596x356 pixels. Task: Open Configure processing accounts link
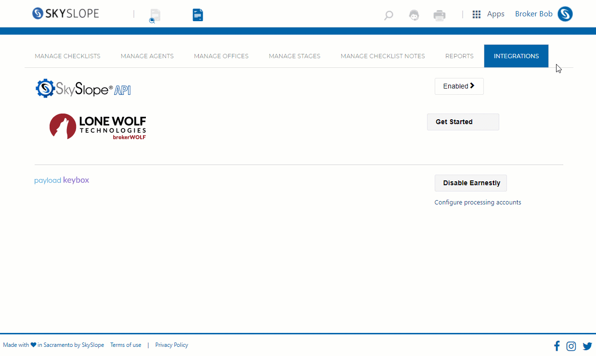pos(478,203)
